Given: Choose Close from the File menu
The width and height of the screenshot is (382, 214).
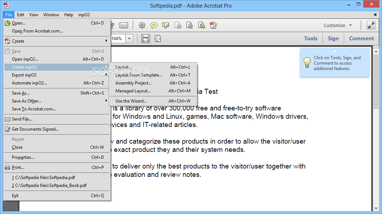Looking at the screenshot, I should pyautogui.click(x=57, y=147).
